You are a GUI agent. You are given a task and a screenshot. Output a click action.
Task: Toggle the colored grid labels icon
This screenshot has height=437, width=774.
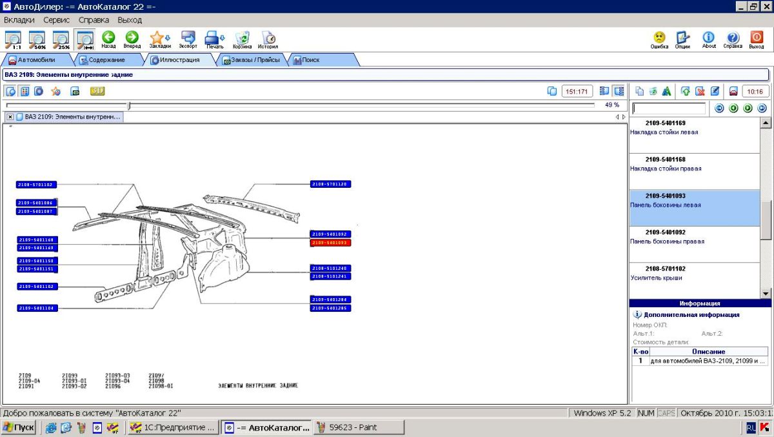point(25,91)
